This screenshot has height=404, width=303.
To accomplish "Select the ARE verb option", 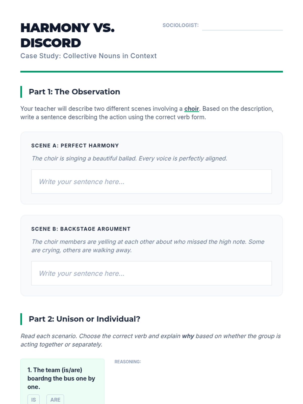I will 55,399.
